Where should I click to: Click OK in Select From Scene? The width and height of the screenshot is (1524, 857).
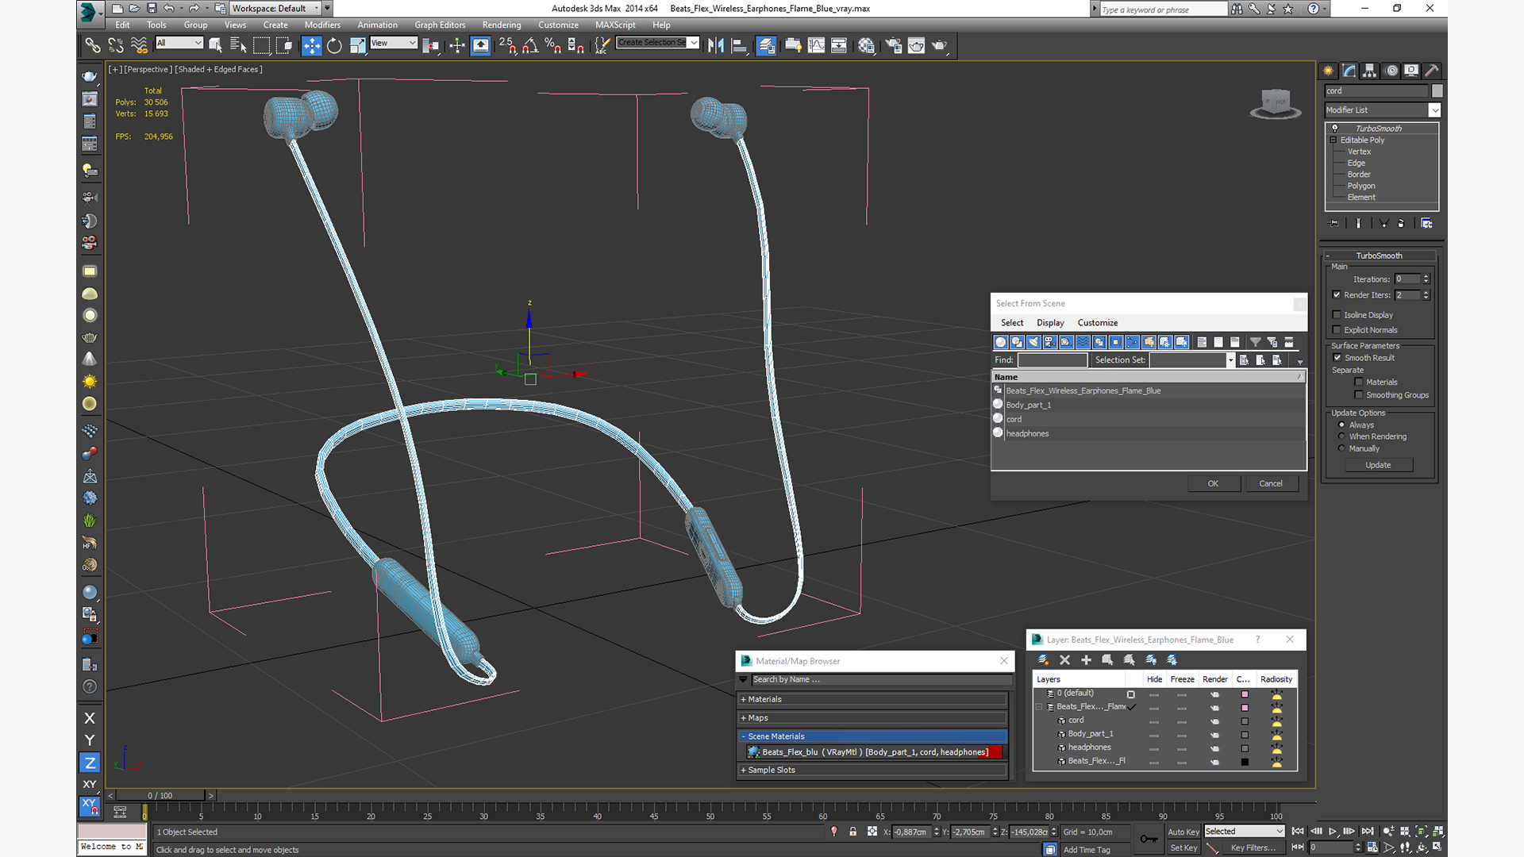(1213, 484)
